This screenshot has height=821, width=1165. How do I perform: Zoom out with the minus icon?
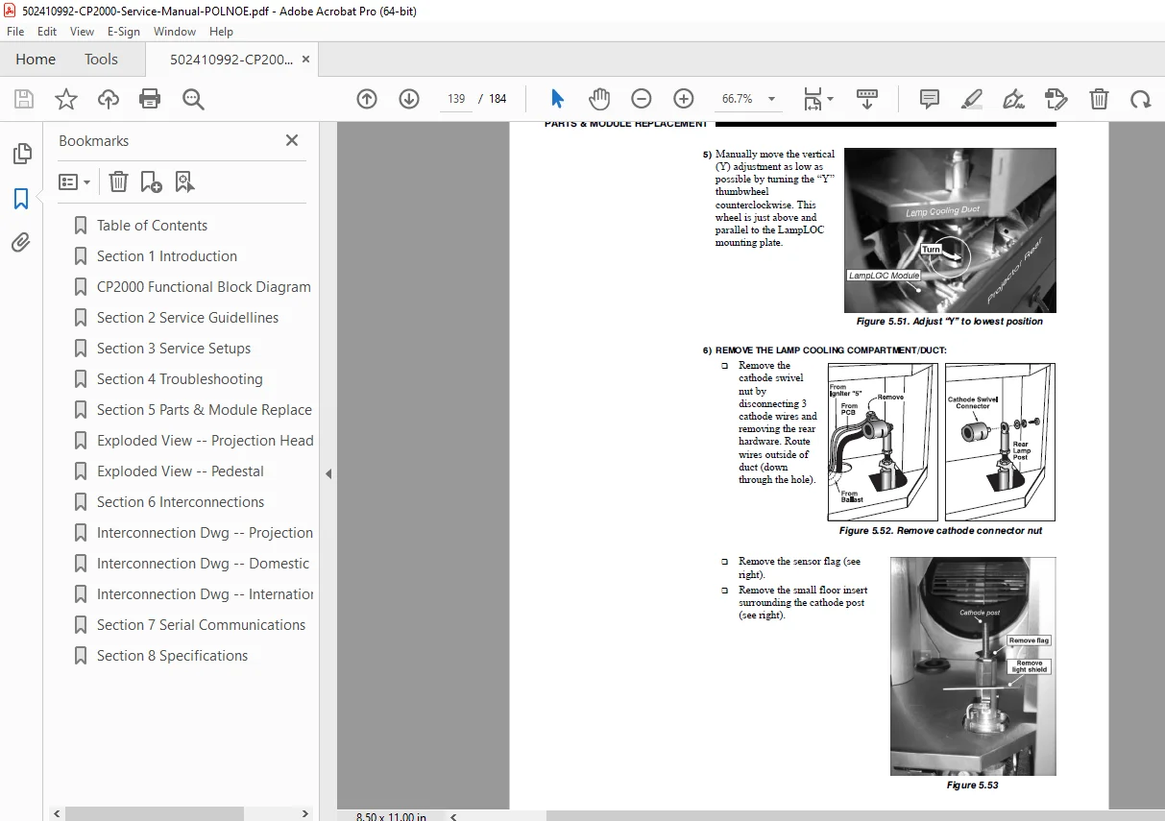(x=641, y=99)
